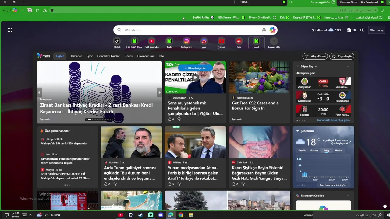Switch to the Kick browser tab
The image size is (390, 219).
(264, 2)
